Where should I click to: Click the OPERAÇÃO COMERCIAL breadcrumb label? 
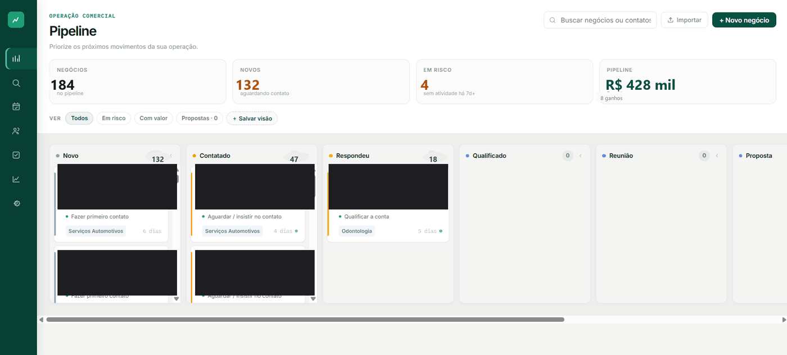pos(82,16)
